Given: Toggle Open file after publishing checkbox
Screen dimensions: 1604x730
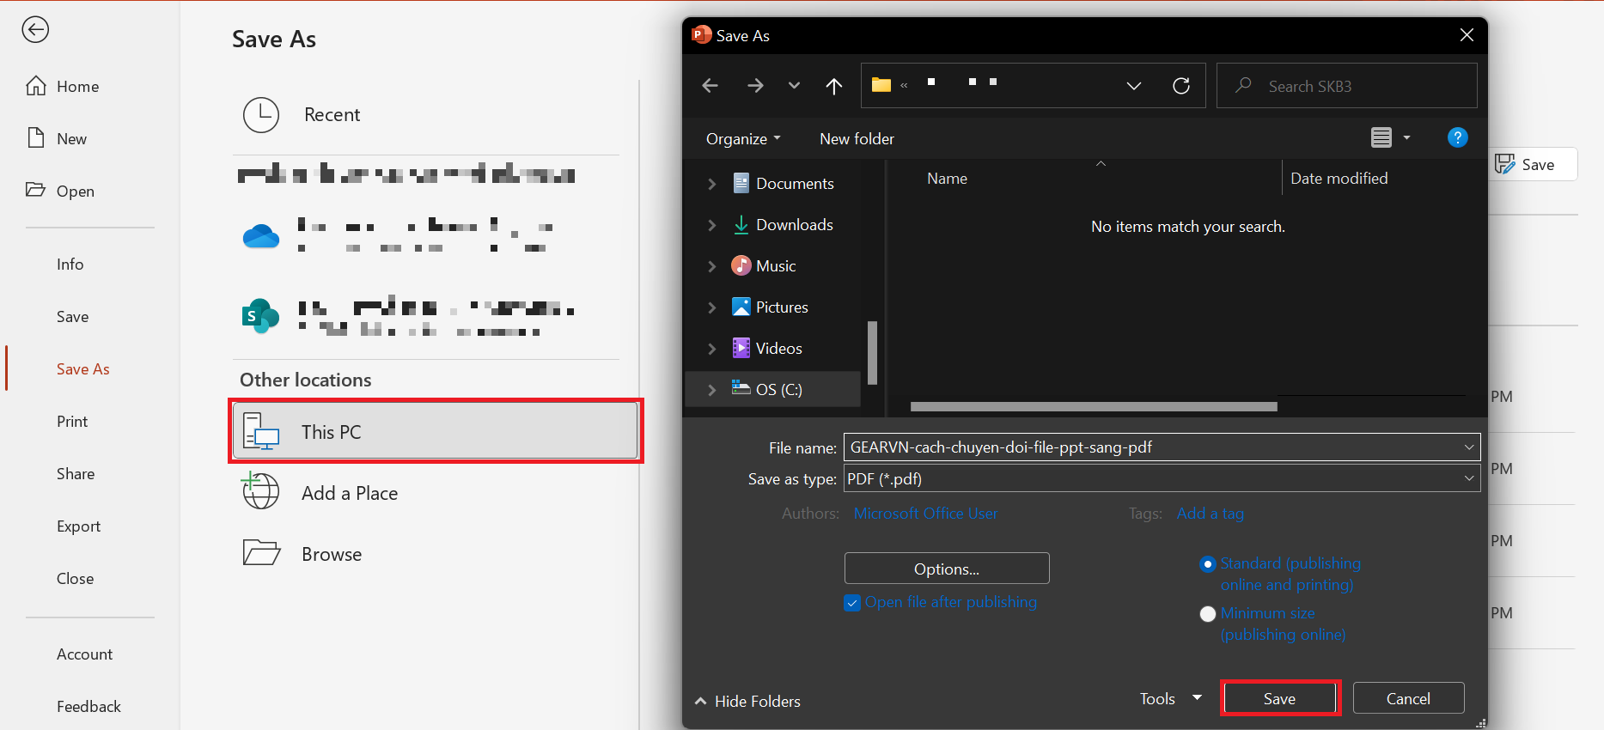Looking at the screenshot, I should click(x=852, y=603).
